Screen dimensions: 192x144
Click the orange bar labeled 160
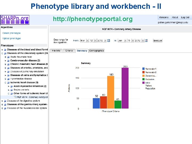[111, 92]
